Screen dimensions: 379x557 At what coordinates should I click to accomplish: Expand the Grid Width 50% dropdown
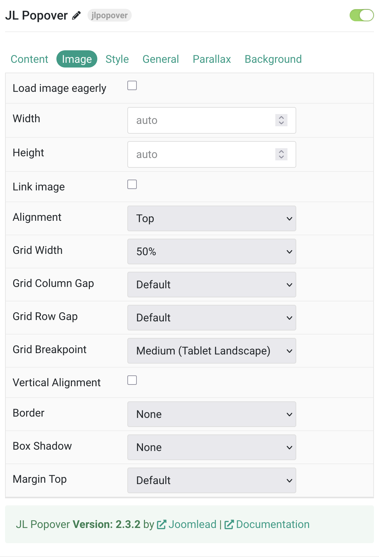(212, 251)
